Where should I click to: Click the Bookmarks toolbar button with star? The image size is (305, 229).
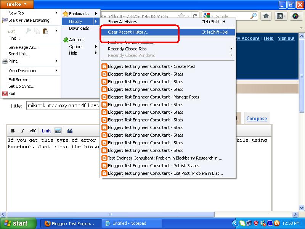(281, 16)
